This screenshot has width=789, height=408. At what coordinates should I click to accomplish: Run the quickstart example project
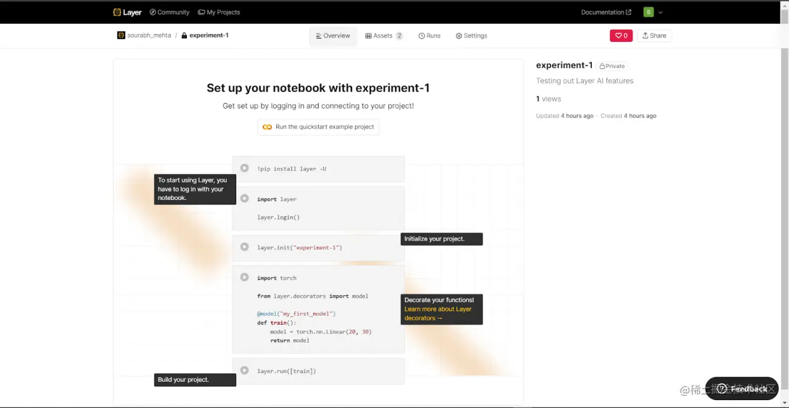coord(318,127)
